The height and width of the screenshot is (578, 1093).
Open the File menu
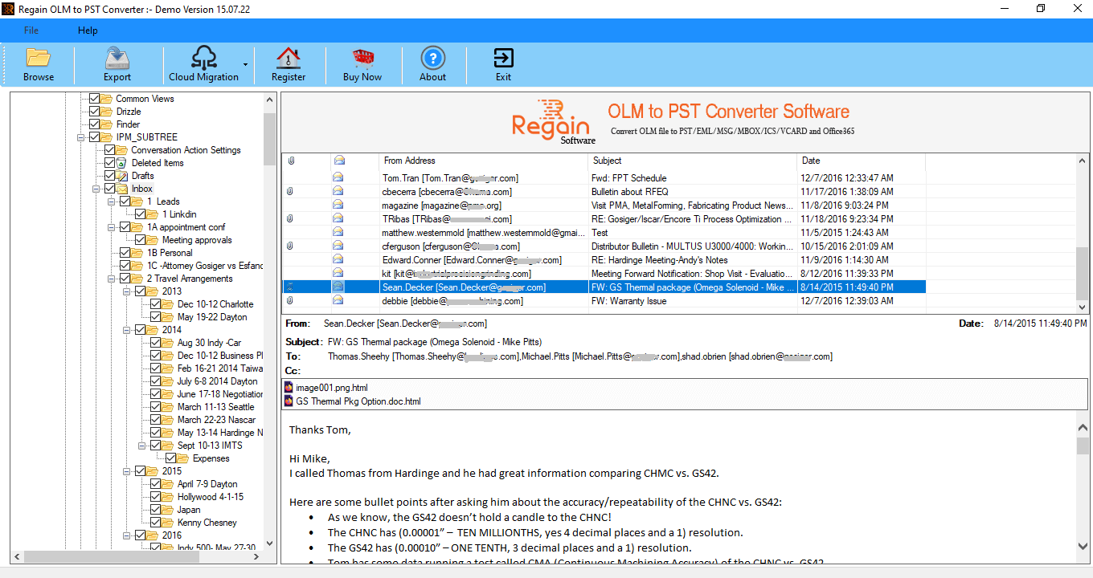click(x=31, y=30)
